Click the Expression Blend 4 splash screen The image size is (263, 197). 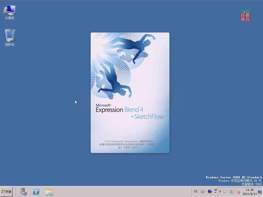130,93
